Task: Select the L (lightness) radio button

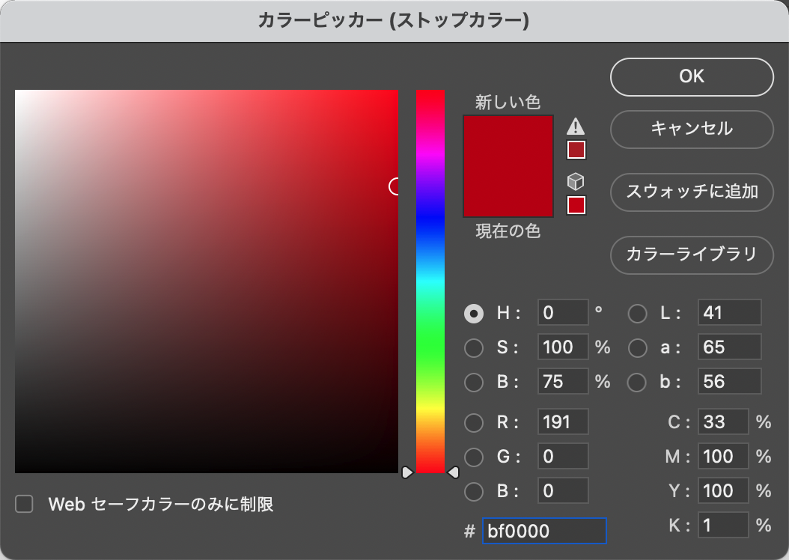Action: [x=637, y=313]
